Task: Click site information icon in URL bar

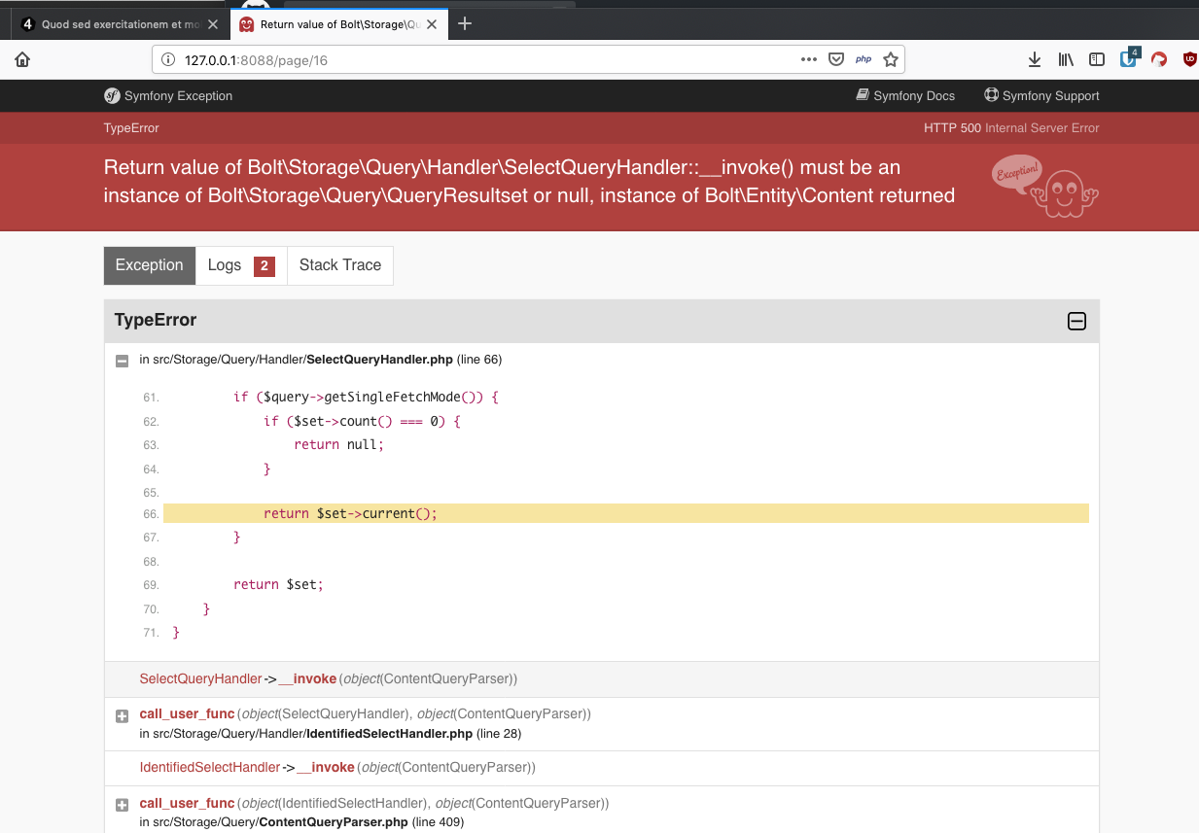Action: click(167, 59)
